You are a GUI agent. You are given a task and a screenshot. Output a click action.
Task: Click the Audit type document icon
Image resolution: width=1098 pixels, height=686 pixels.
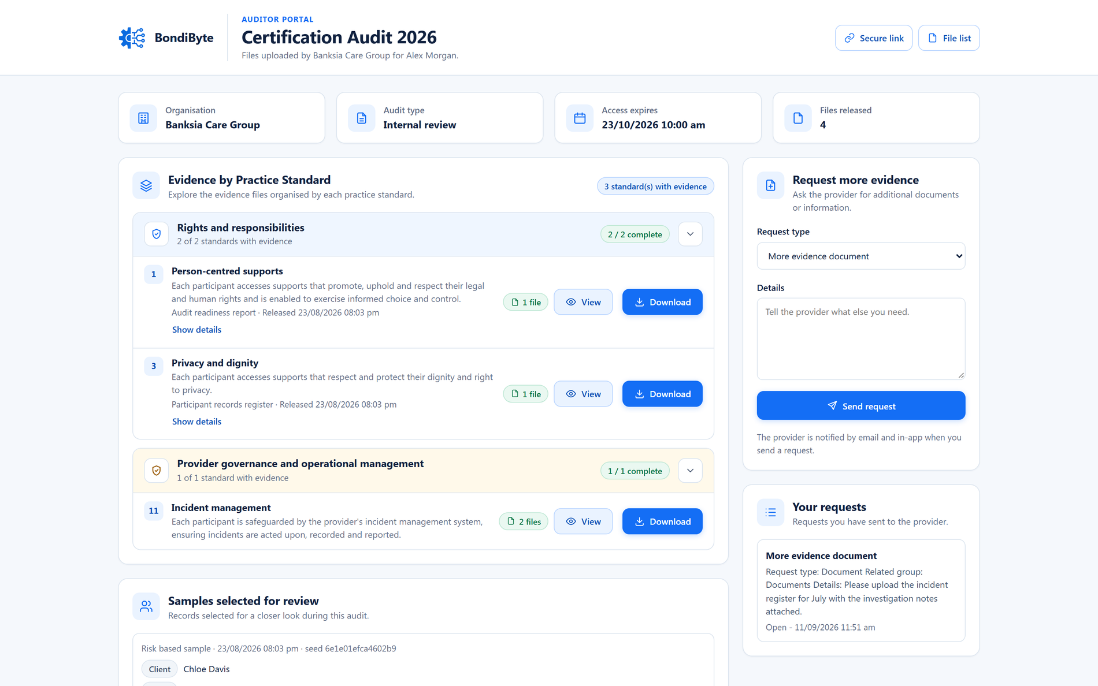362,118
